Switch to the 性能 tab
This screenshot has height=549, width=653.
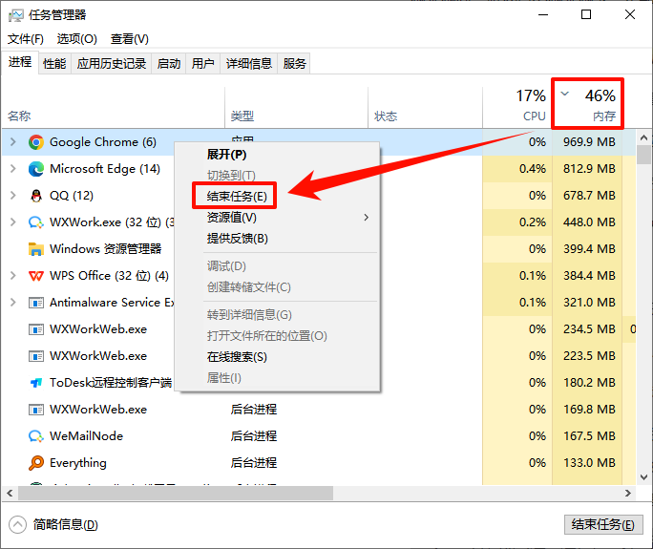pos(54,64)
